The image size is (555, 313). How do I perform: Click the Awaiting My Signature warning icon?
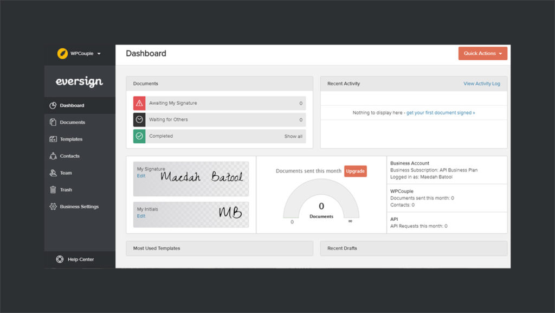(x=139, y=103)
